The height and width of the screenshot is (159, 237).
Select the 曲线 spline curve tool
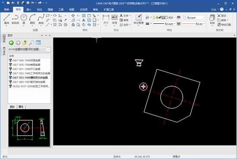41,19
